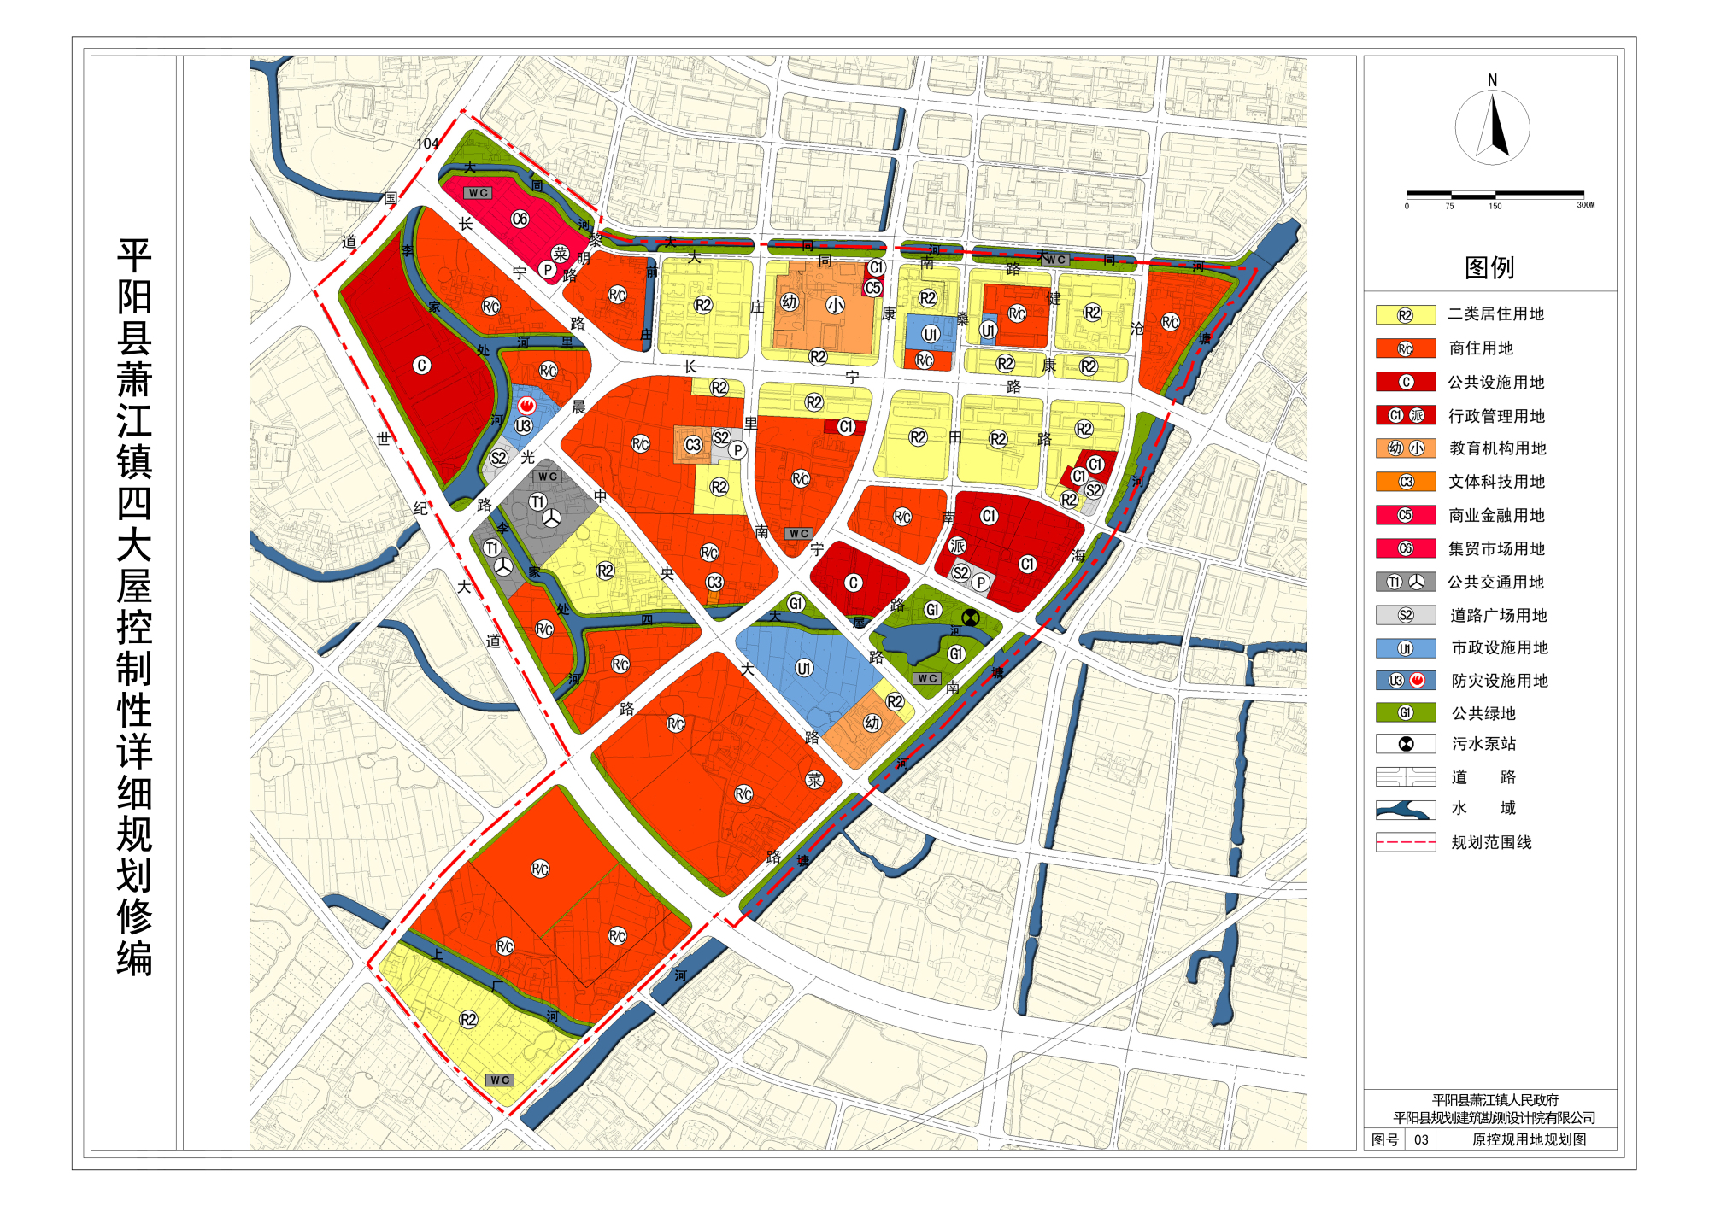Click the large C symbol in the western dark red block
Viewport: 1709px width, 1206px height.
[x=421, y=366]
